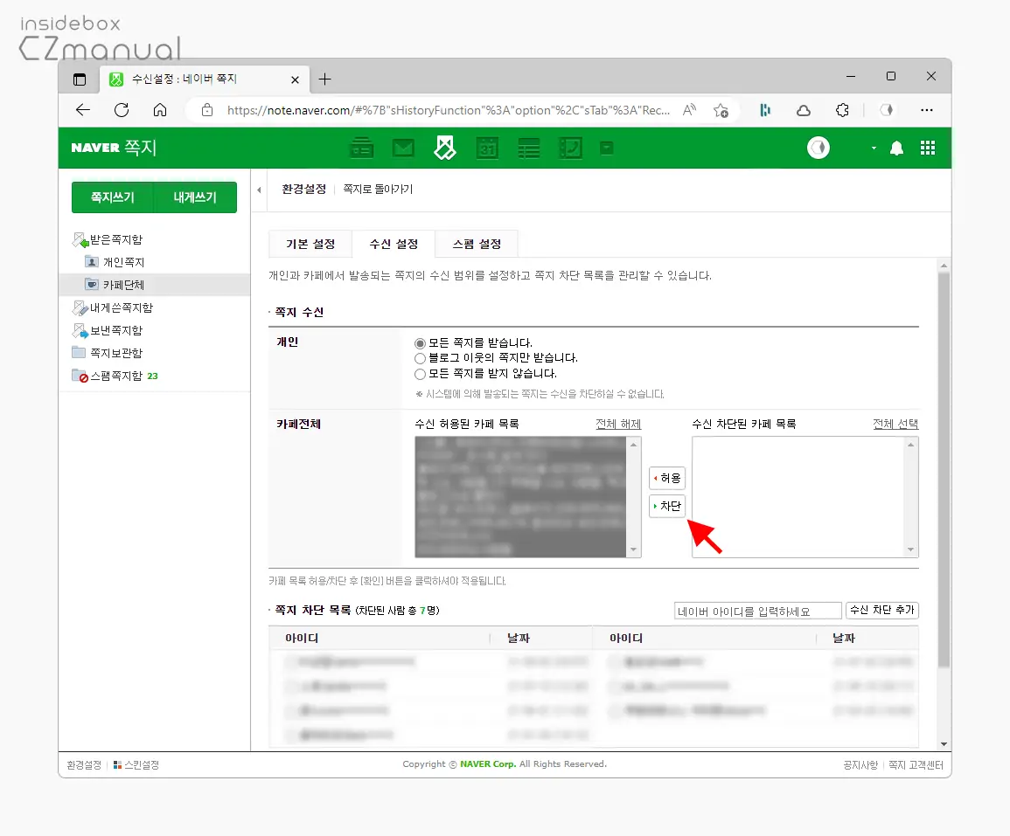Screen dimensions: 1010x836
Task: Click the Naver ID input field
Action: pyautogui.click(x=757, y=610)
